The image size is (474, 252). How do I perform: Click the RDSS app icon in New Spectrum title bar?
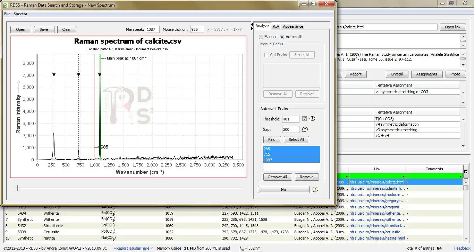click(5, 5)
